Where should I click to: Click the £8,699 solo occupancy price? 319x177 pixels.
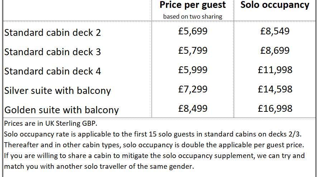point(275,51)
